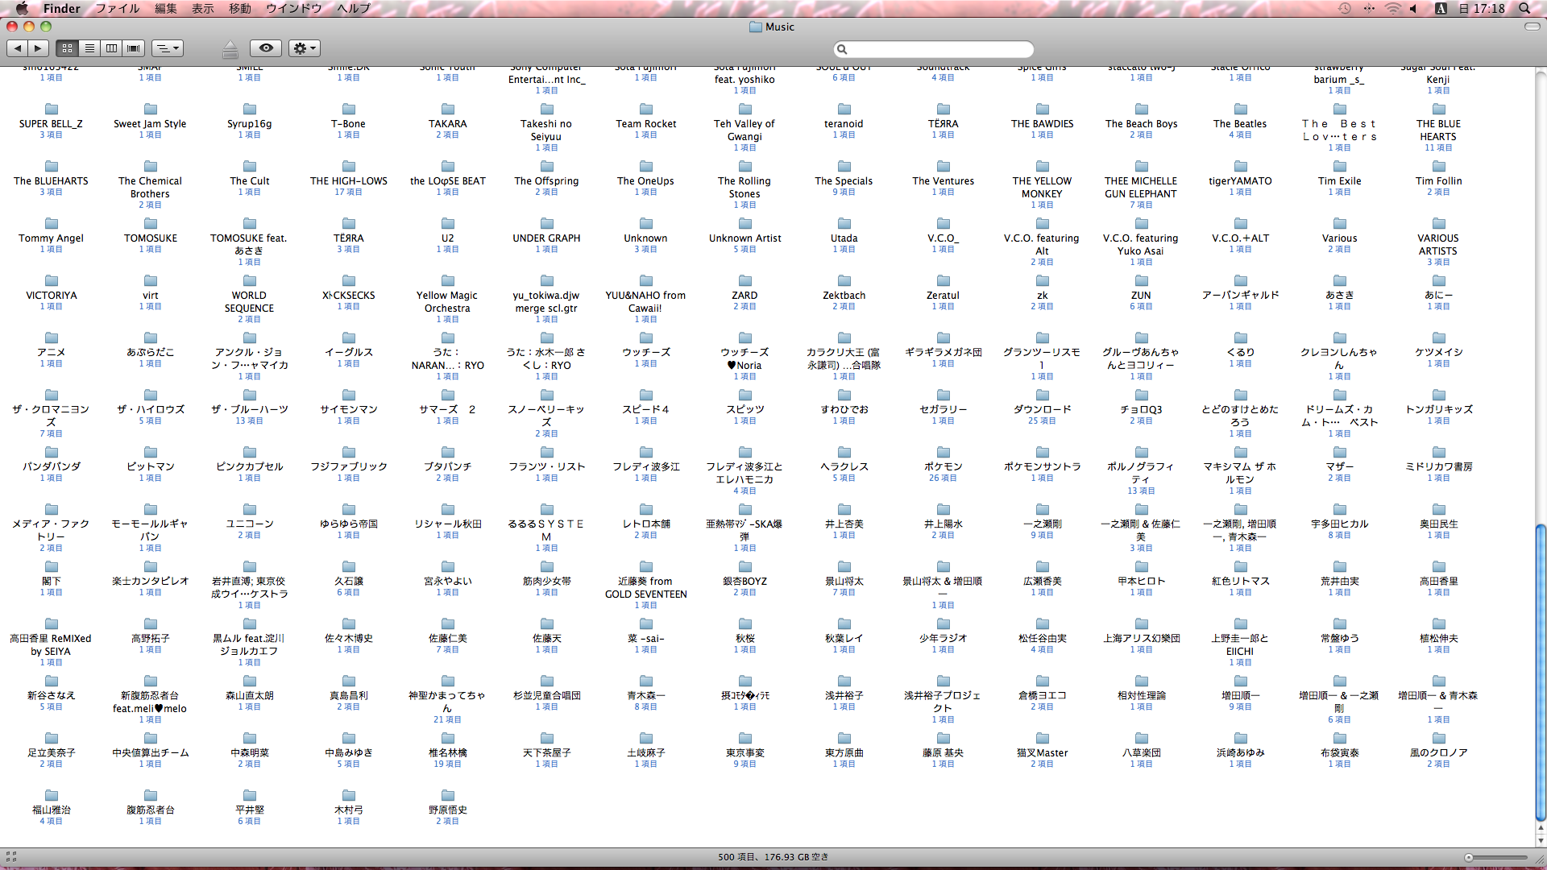
Task: Go forward with the right arrow button
Action: click(x=38, y=48)
